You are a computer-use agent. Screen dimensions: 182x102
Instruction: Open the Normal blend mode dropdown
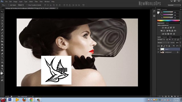(164, 43)
